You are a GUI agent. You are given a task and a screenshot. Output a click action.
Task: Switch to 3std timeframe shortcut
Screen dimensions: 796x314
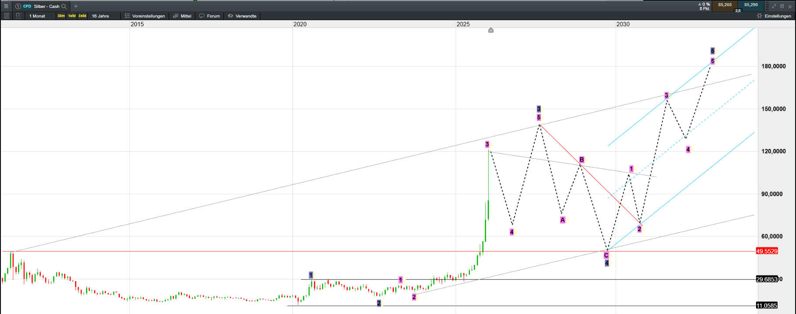click(82, 16)
